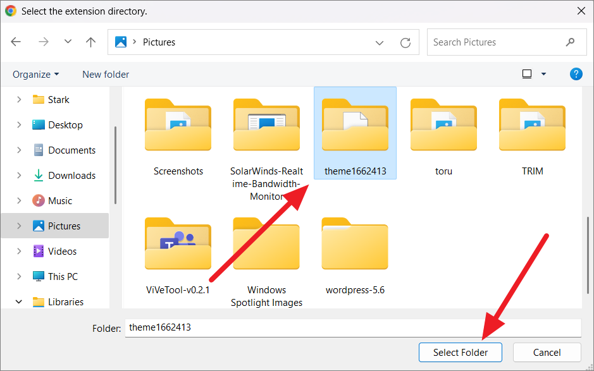Select Libraries in navigation pane
The image size is (594, 371).
click(58, 301)
